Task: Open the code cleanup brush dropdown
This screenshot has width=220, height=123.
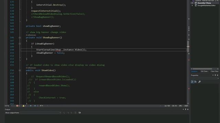Action: (41, 106)
